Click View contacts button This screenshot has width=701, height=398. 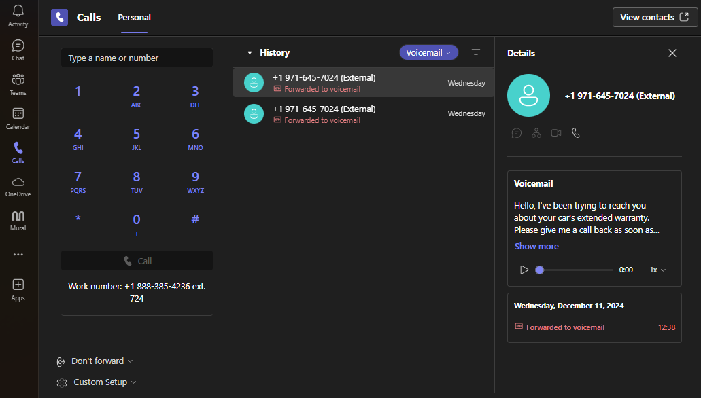(x=655, y=18)
